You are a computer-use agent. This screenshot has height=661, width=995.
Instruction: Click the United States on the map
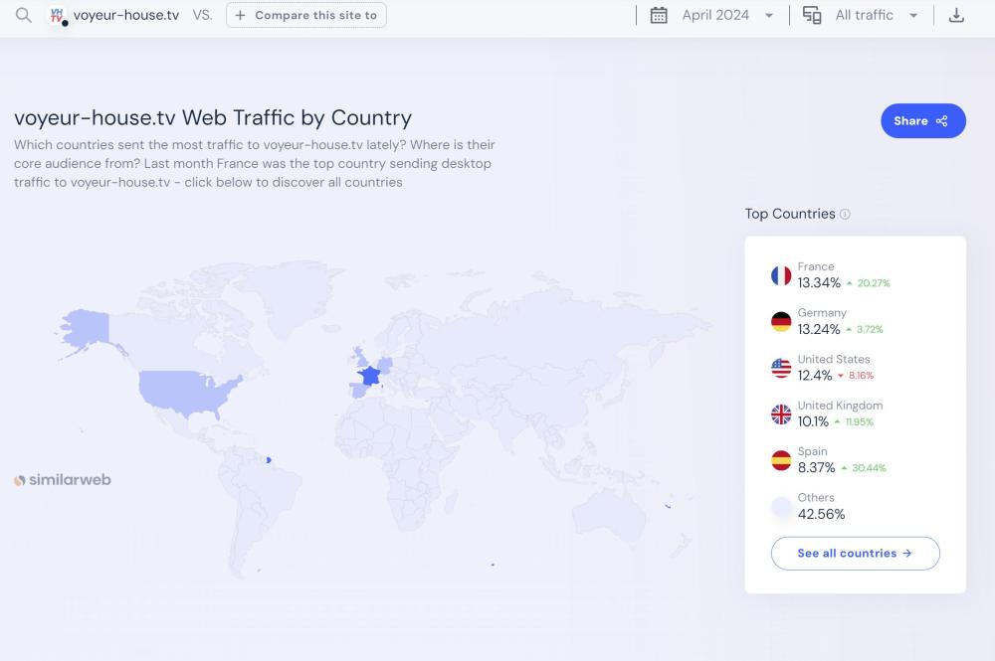point(186,387)
